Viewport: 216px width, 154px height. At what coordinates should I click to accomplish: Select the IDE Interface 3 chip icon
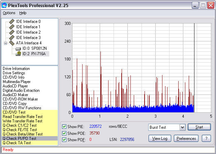point(12,38)
